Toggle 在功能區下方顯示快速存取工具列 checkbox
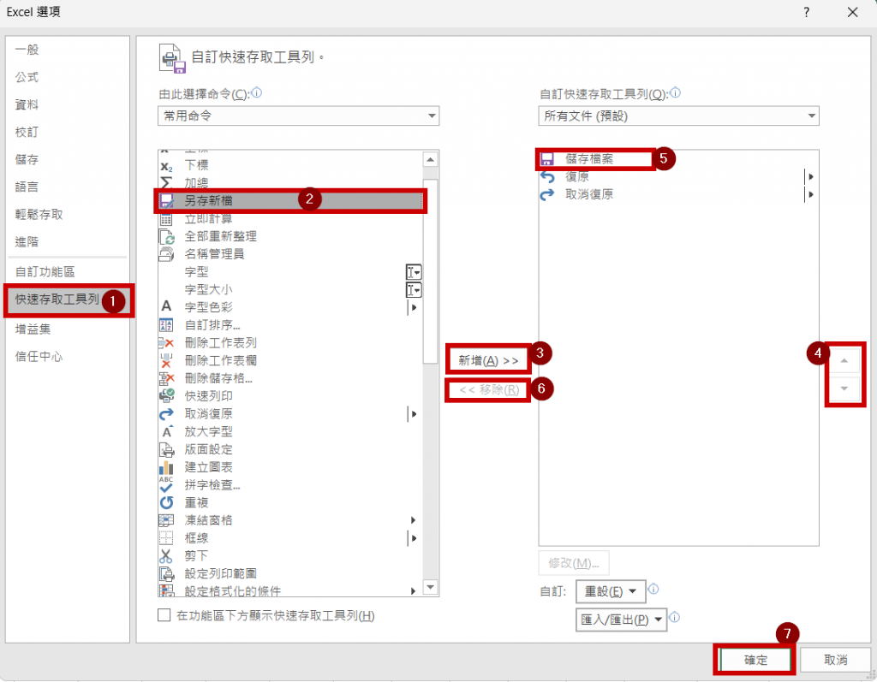 coord(164,615)
